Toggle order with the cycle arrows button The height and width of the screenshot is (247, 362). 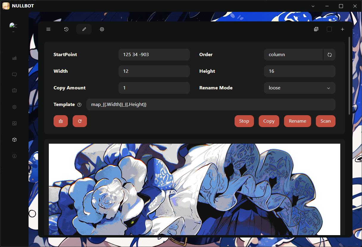(x=330, y=55)
